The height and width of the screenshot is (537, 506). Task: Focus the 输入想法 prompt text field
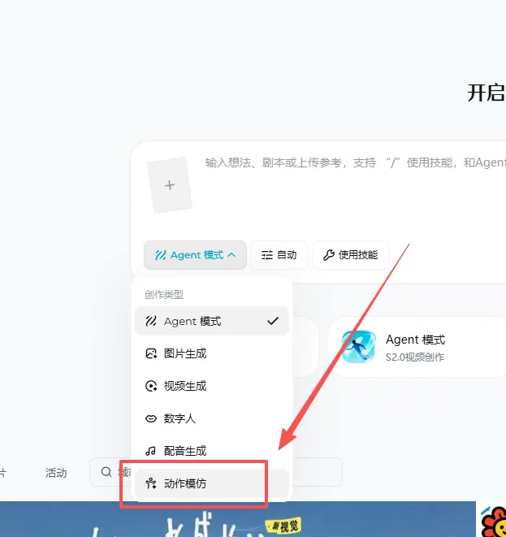click(354, 162)
